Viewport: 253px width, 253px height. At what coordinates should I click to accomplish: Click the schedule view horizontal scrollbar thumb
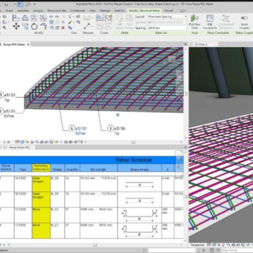click(x=95, y=245)
